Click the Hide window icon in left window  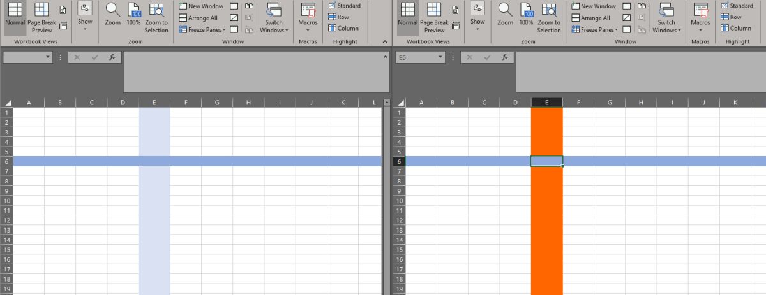234,18
